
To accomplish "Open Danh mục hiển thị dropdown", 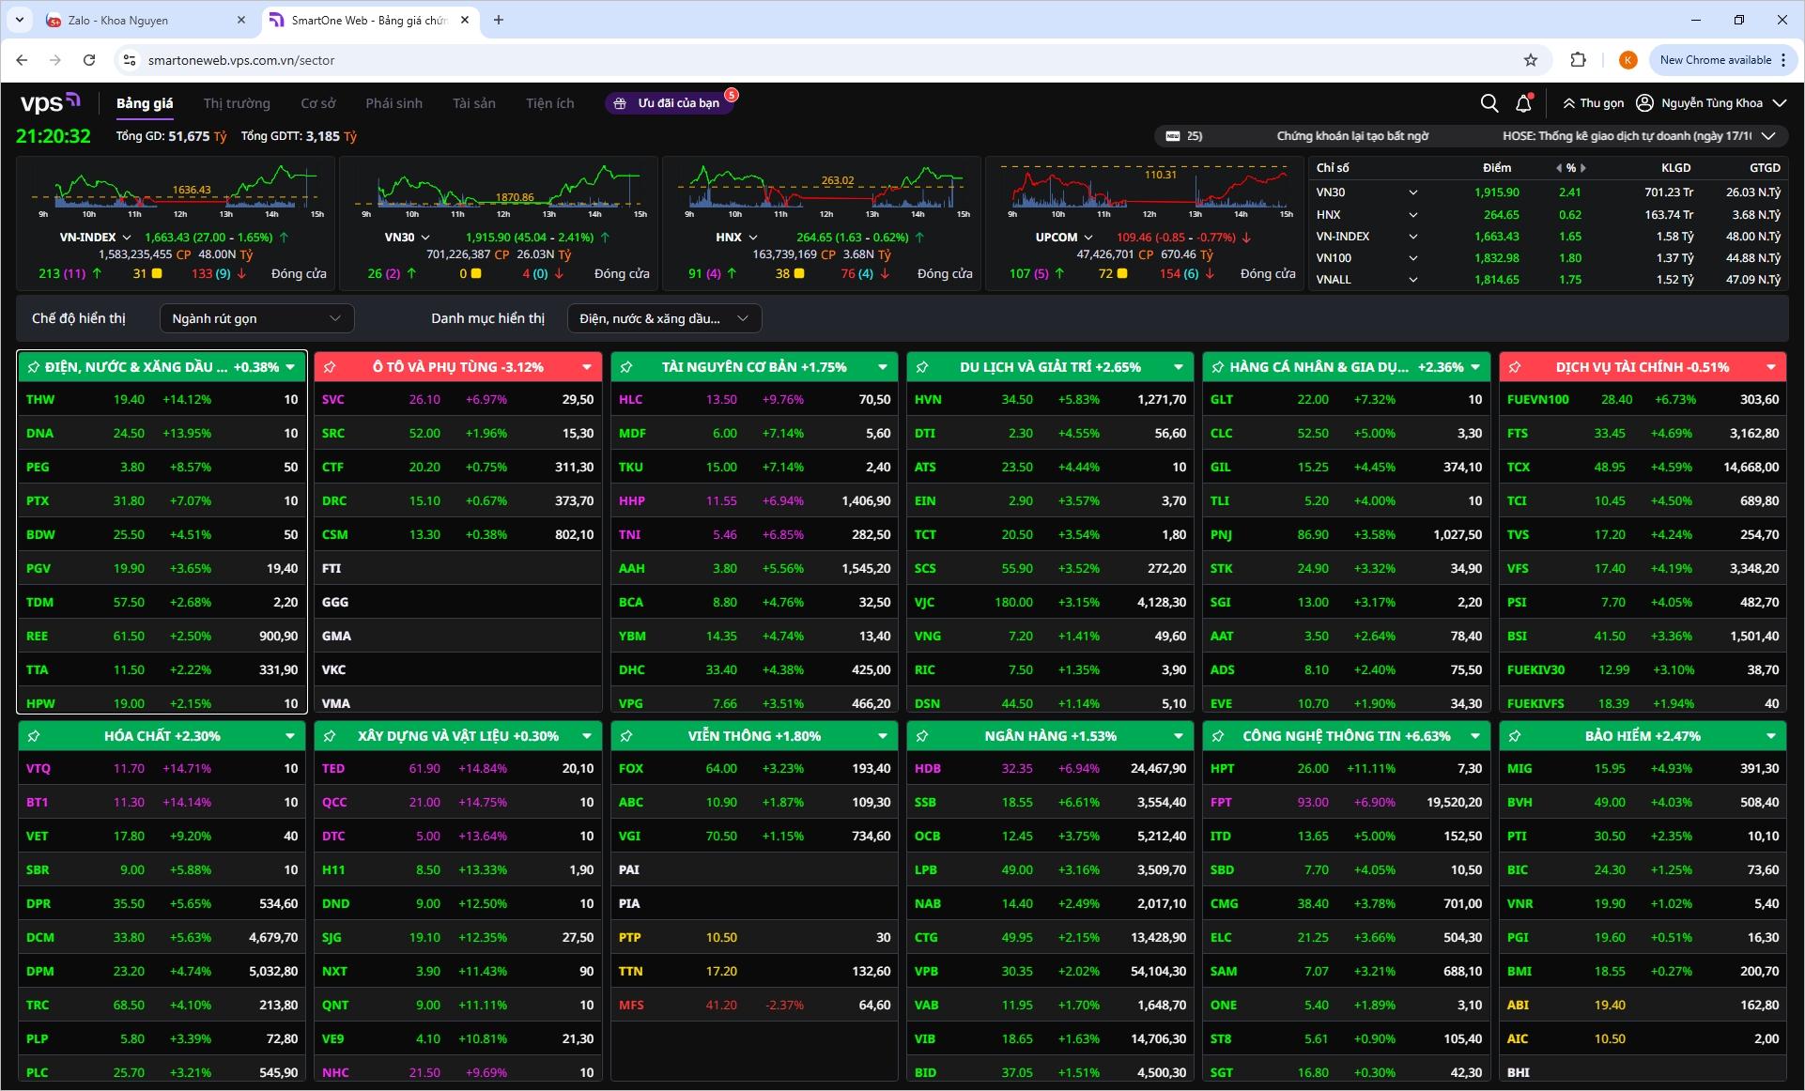I will (664, 318).
